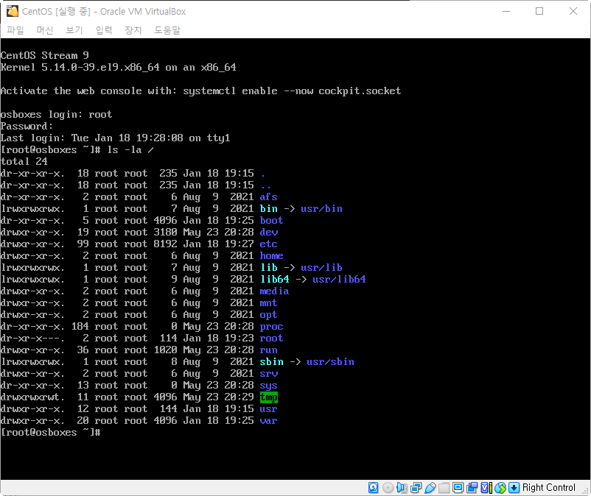Open the 보기 menu
The height and width of the screenshot is (496, 591).
pos(74,30)
